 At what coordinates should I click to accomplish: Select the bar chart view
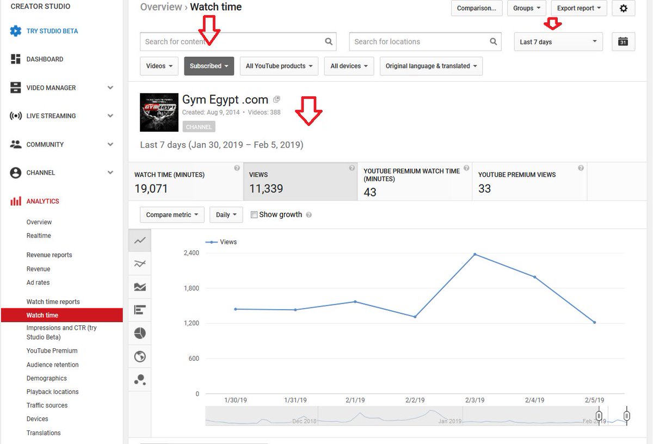tap(140, 310)
